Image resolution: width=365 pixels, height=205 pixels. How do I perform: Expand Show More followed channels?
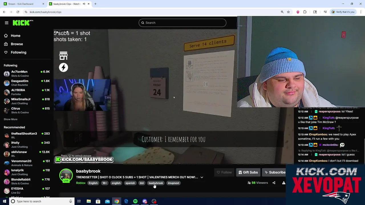(x=11, y=119)
